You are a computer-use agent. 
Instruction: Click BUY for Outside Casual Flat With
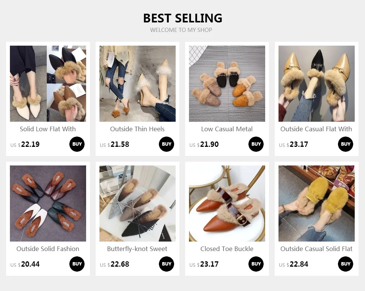(346, 144)
